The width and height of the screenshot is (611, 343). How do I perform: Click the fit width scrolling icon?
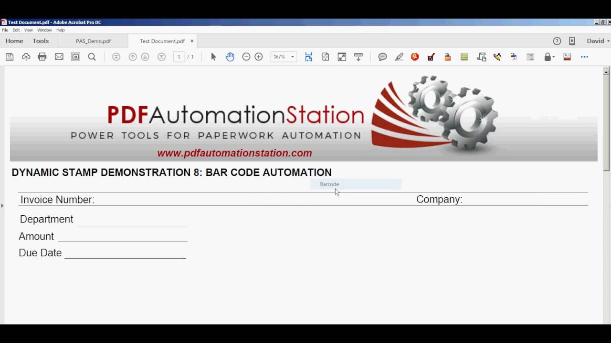pos(309,57)
